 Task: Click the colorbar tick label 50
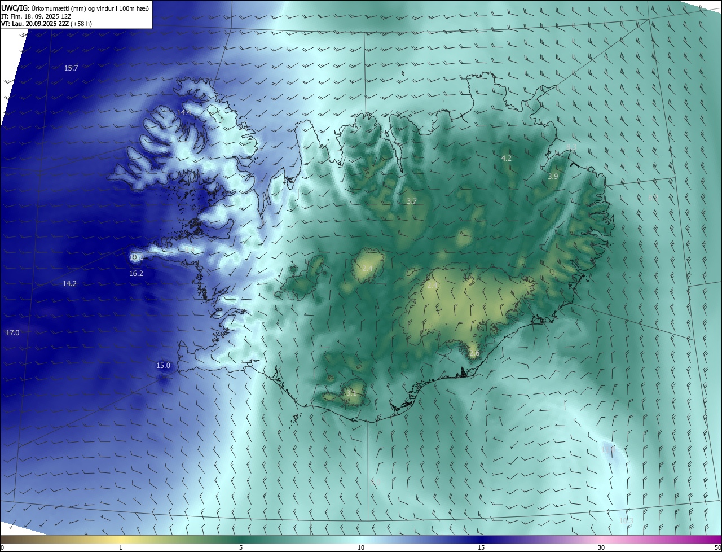click(x=717, y=547)
